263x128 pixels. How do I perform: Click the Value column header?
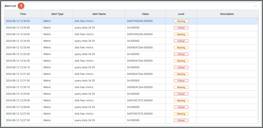click(145, 14)
